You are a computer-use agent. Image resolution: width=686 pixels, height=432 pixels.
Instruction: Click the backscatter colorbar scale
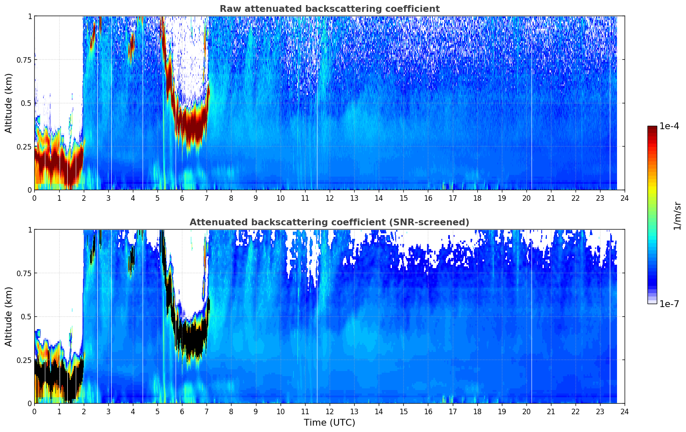pyautogui.click(x=652, y=215)
